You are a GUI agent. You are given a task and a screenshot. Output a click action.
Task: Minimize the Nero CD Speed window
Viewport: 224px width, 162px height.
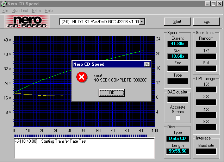click(x=207, y=4)
